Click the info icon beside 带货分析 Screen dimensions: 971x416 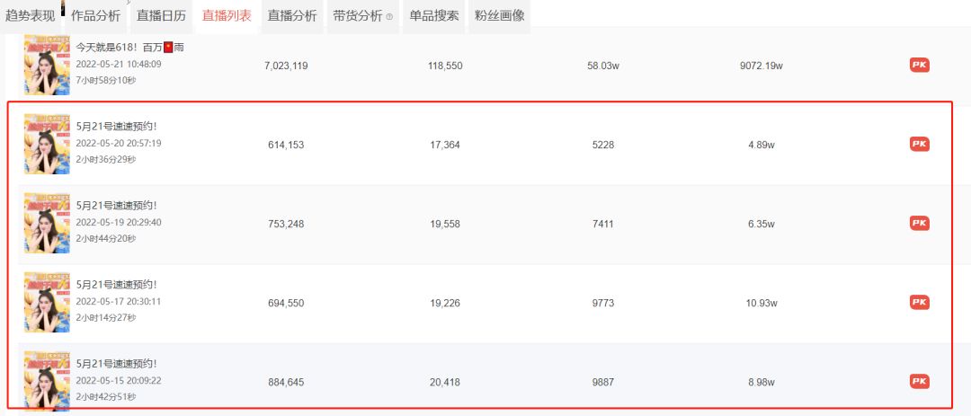[x=389, y=16]
